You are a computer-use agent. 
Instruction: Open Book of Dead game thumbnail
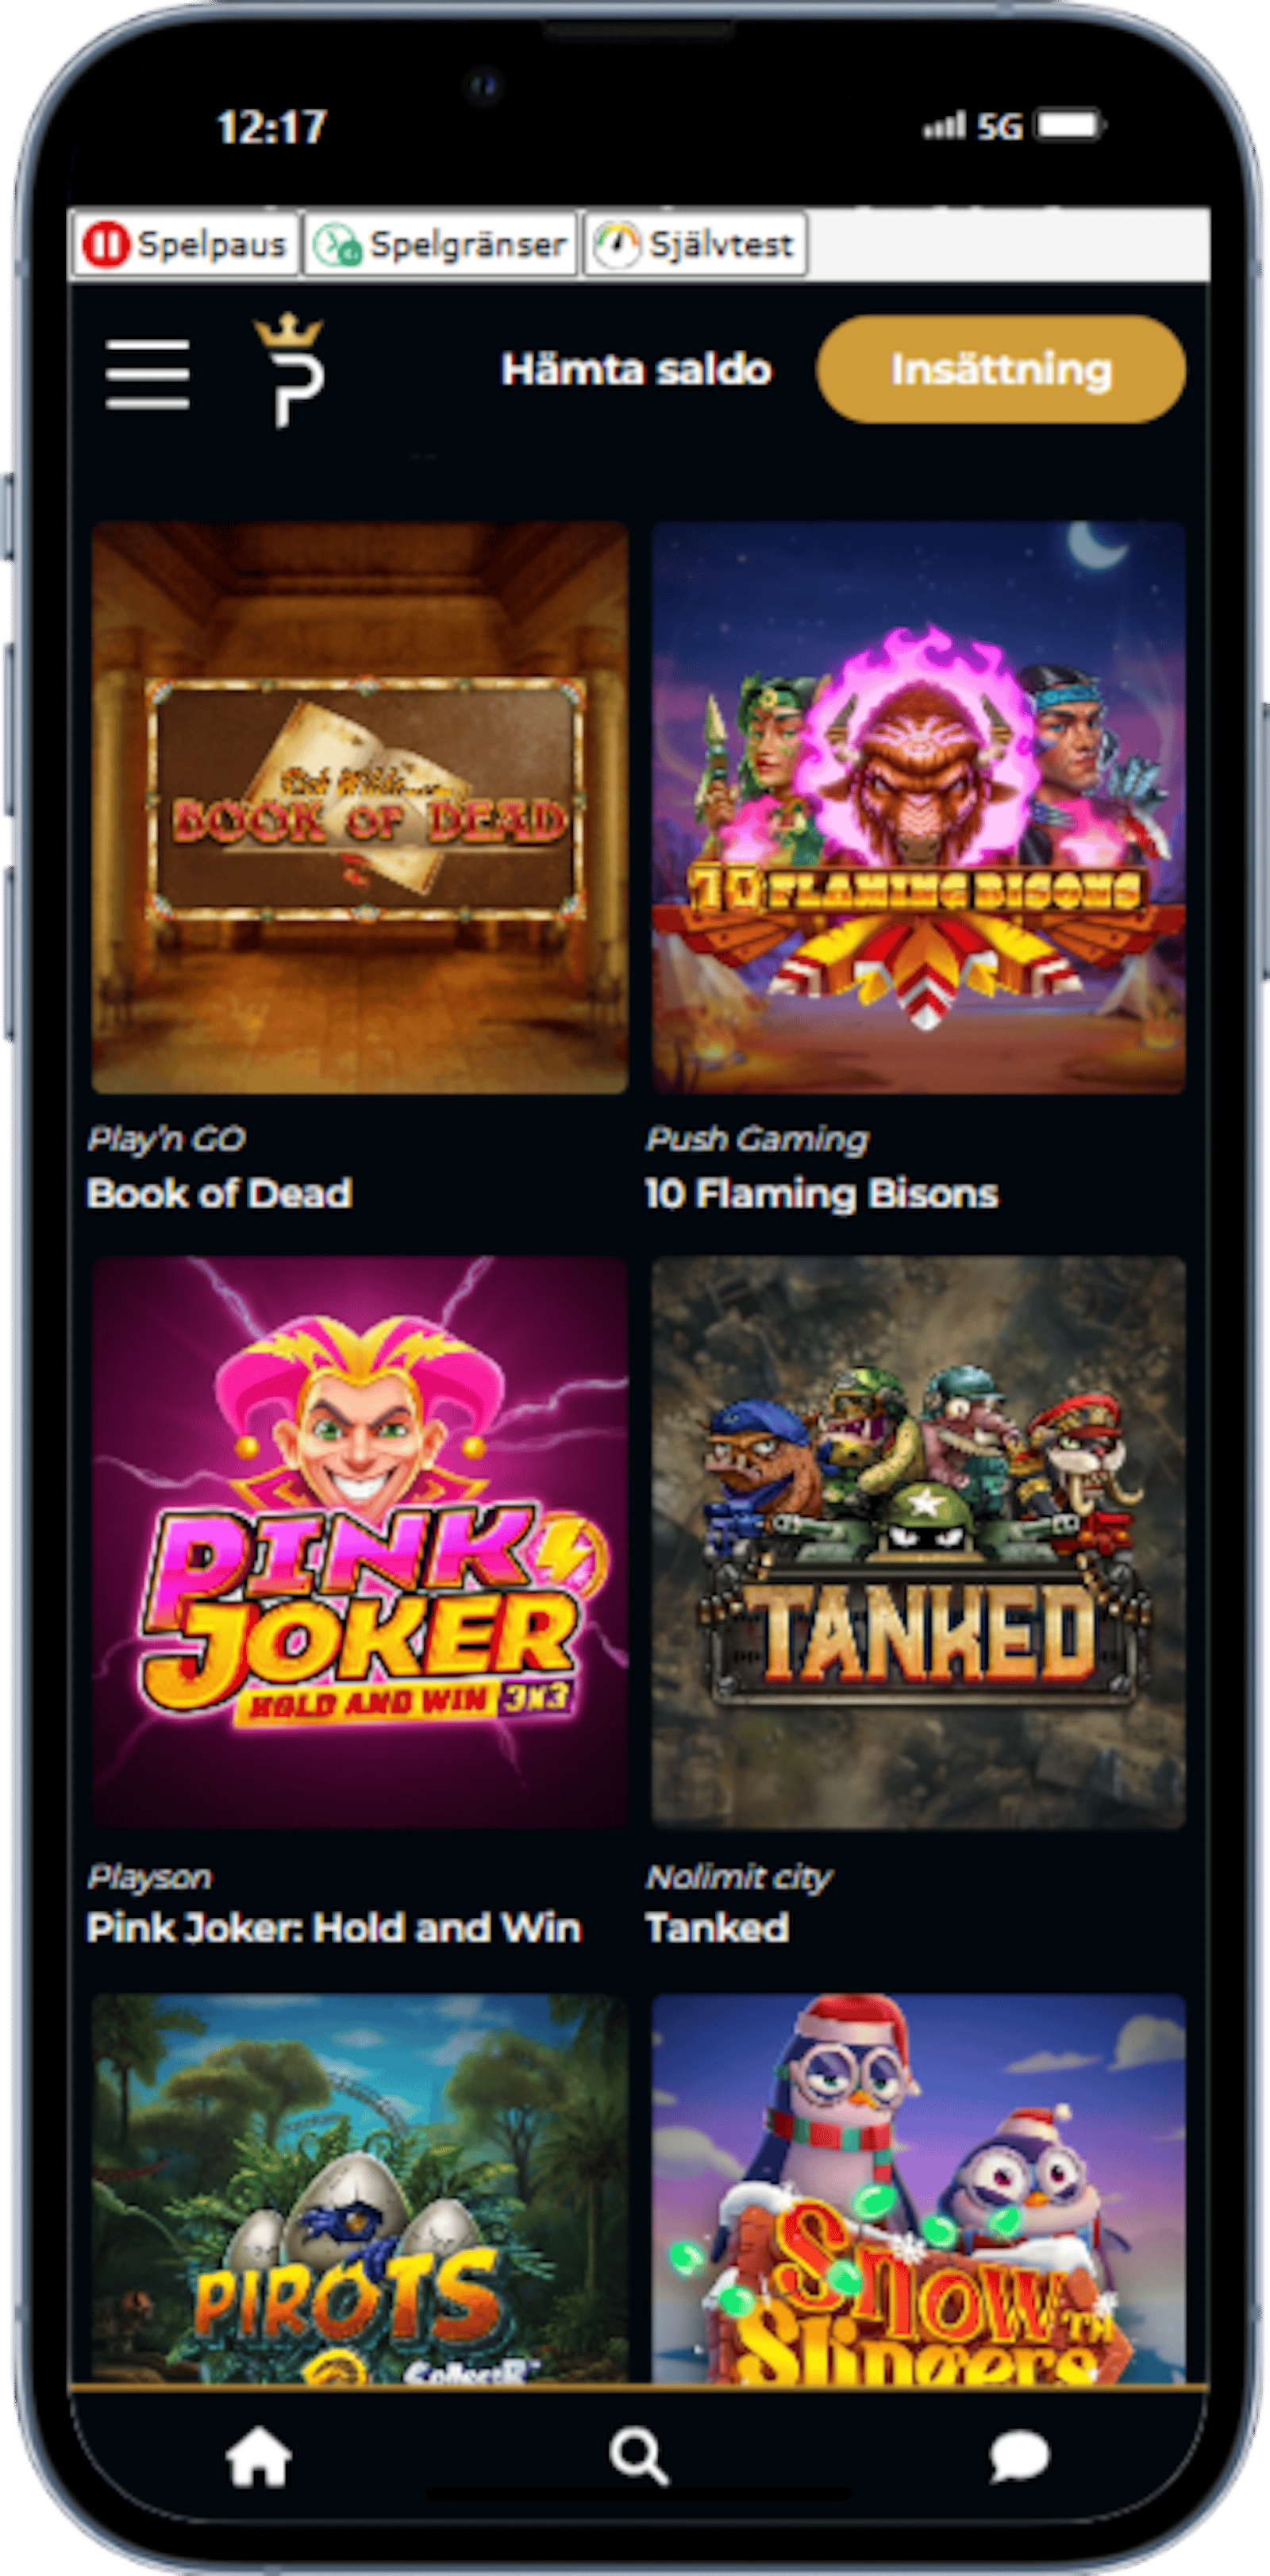360,807
